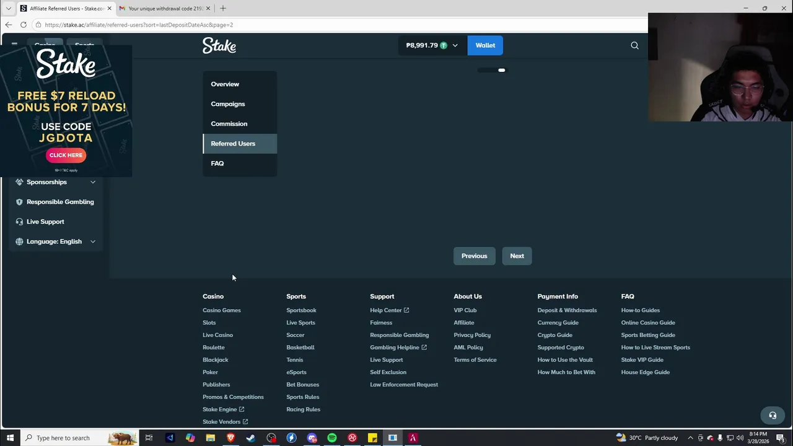Toggle the sidebar hamburger menu
The width and height of the screenshot is (793, 446).
pyautogui.click(x=14, y=45)
